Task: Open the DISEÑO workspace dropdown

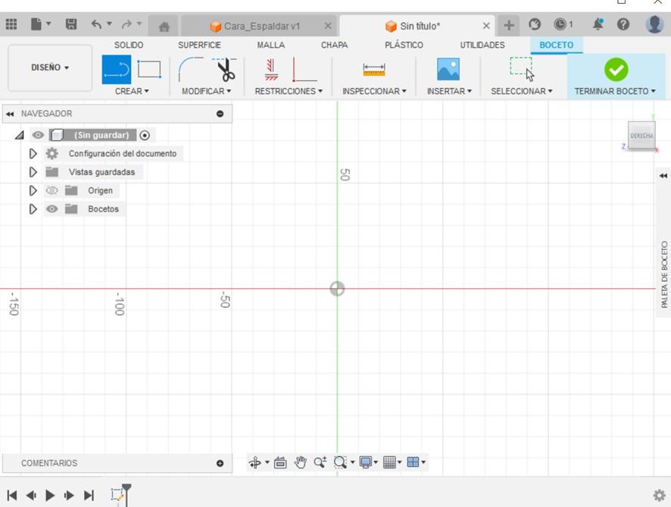Action: coord(50,67)
